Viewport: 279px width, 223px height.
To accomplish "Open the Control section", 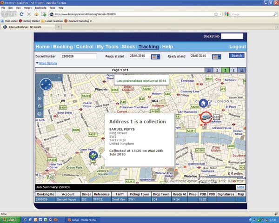I will click(x=85, y=46).
